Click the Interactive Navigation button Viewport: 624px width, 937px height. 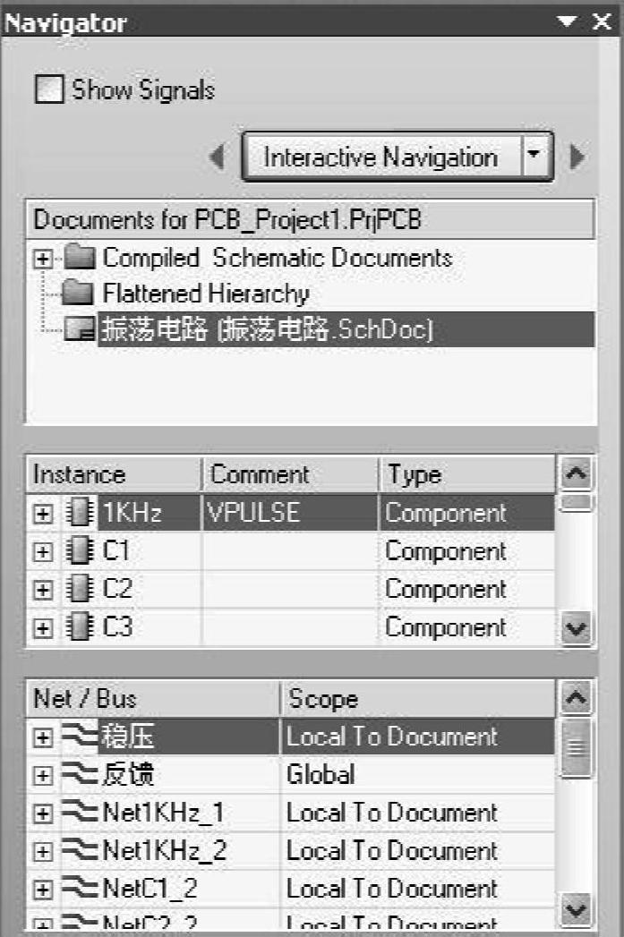pyautogui.click(x=381, y=157)
